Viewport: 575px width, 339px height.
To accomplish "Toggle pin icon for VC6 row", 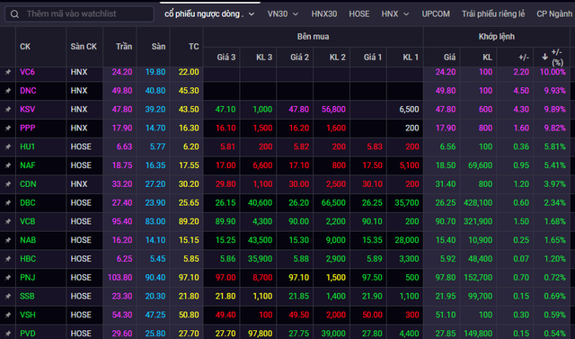I will click(8, 72).
